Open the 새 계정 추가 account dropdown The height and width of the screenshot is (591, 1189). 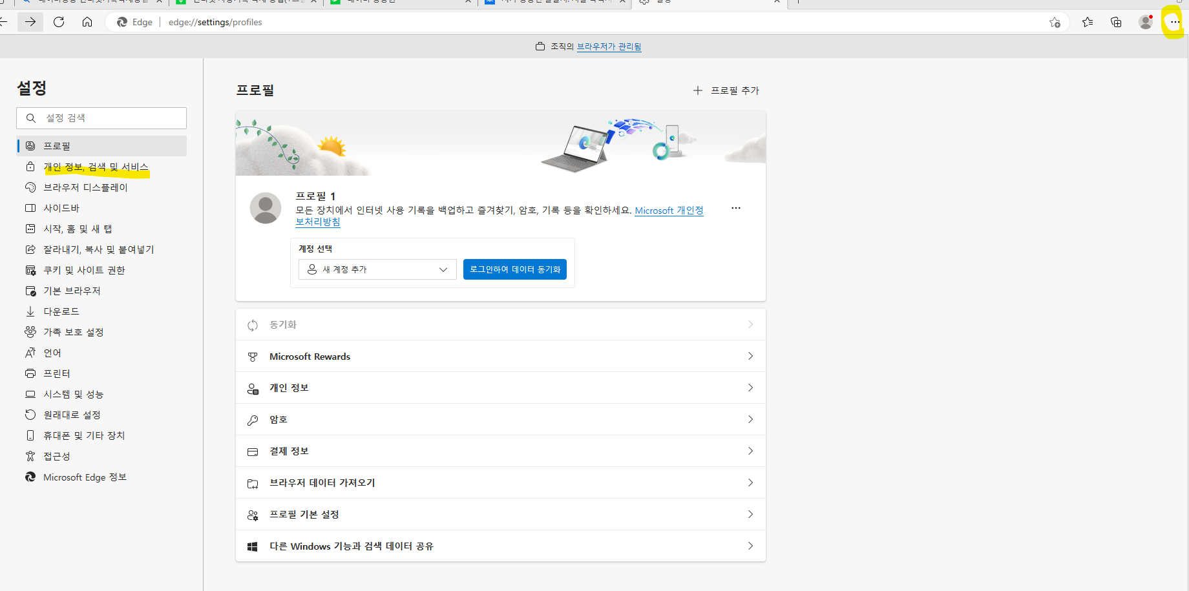377,269
